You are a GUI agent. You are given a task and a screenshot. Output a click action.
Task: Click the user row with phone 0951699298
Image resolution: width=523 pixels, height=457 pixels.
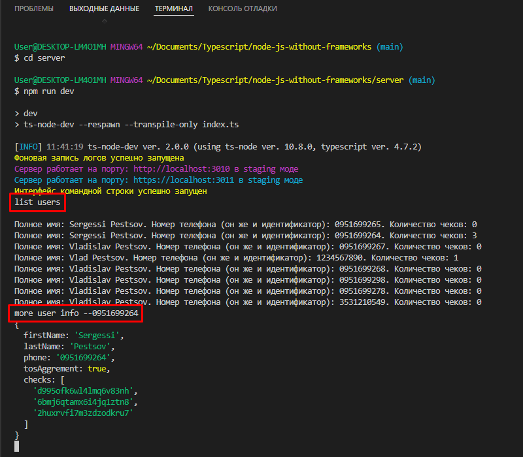point(248,280)
